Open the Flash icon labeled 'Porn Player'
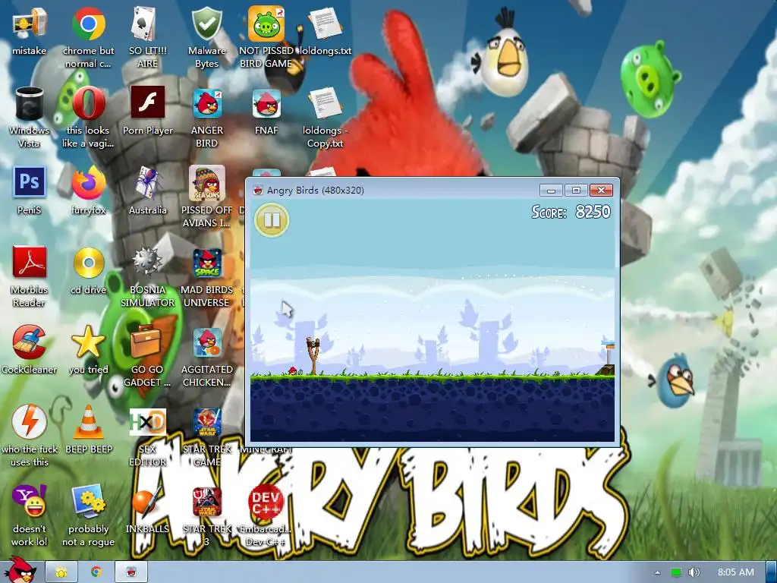Screen dimensions: 777x583 click(148, 102)
